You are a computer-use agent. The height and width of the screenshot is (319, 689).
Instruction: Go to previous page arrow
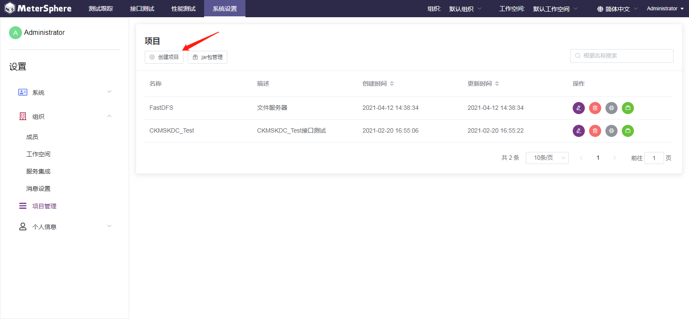coord(581,158)
